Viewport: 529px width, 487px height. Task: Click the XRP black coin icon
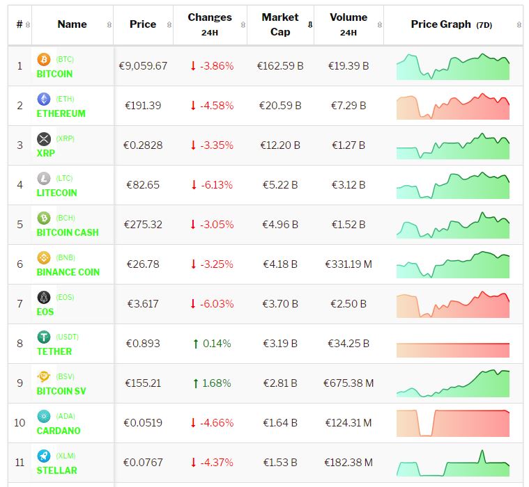(x=44, y=139)
